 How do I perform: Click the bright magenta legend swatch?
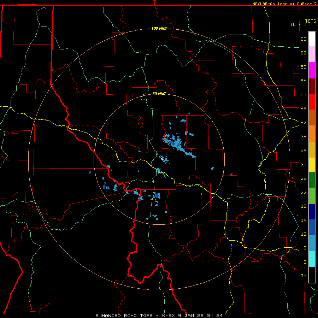tap(312, 70)
